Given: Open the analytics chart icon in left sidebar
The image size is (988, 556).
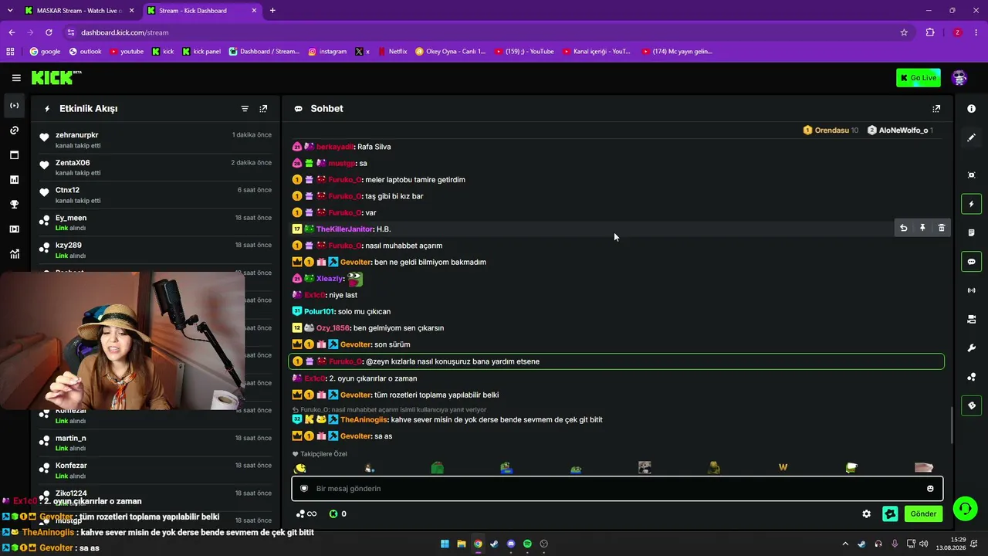Looking at the screenshot, I should point(15,180).
